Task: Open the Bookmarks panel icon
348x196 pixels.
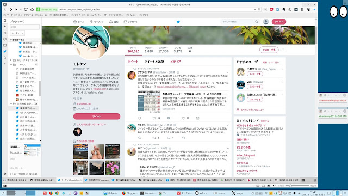Action: coord(5,21)
